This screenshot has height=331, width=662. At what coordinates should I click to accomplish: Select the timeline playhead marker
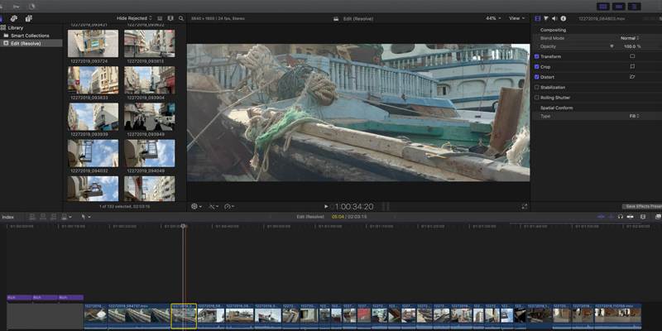(x=183, y=226)
